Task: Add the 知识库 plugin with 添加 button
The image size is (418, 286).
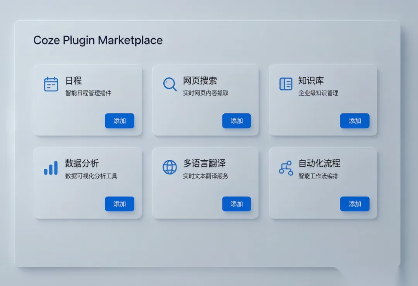Action: 355,121
